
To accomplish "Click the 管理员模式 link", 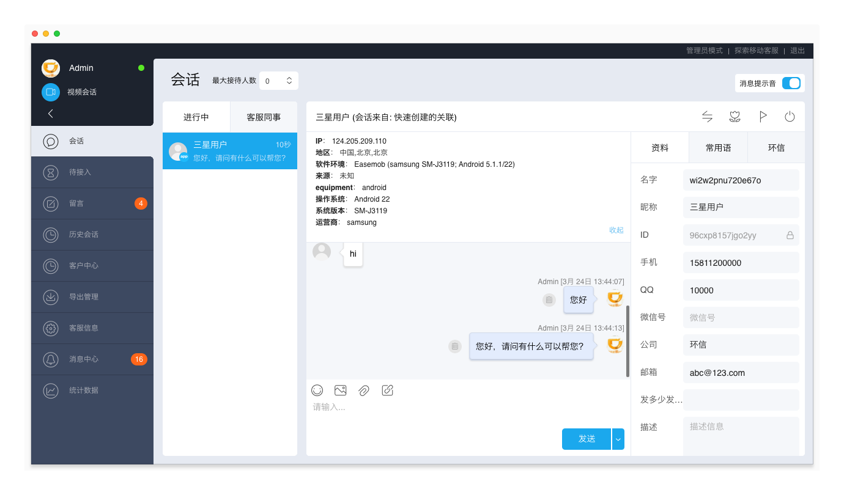I will pyautogui.click(x=704, y=51).
